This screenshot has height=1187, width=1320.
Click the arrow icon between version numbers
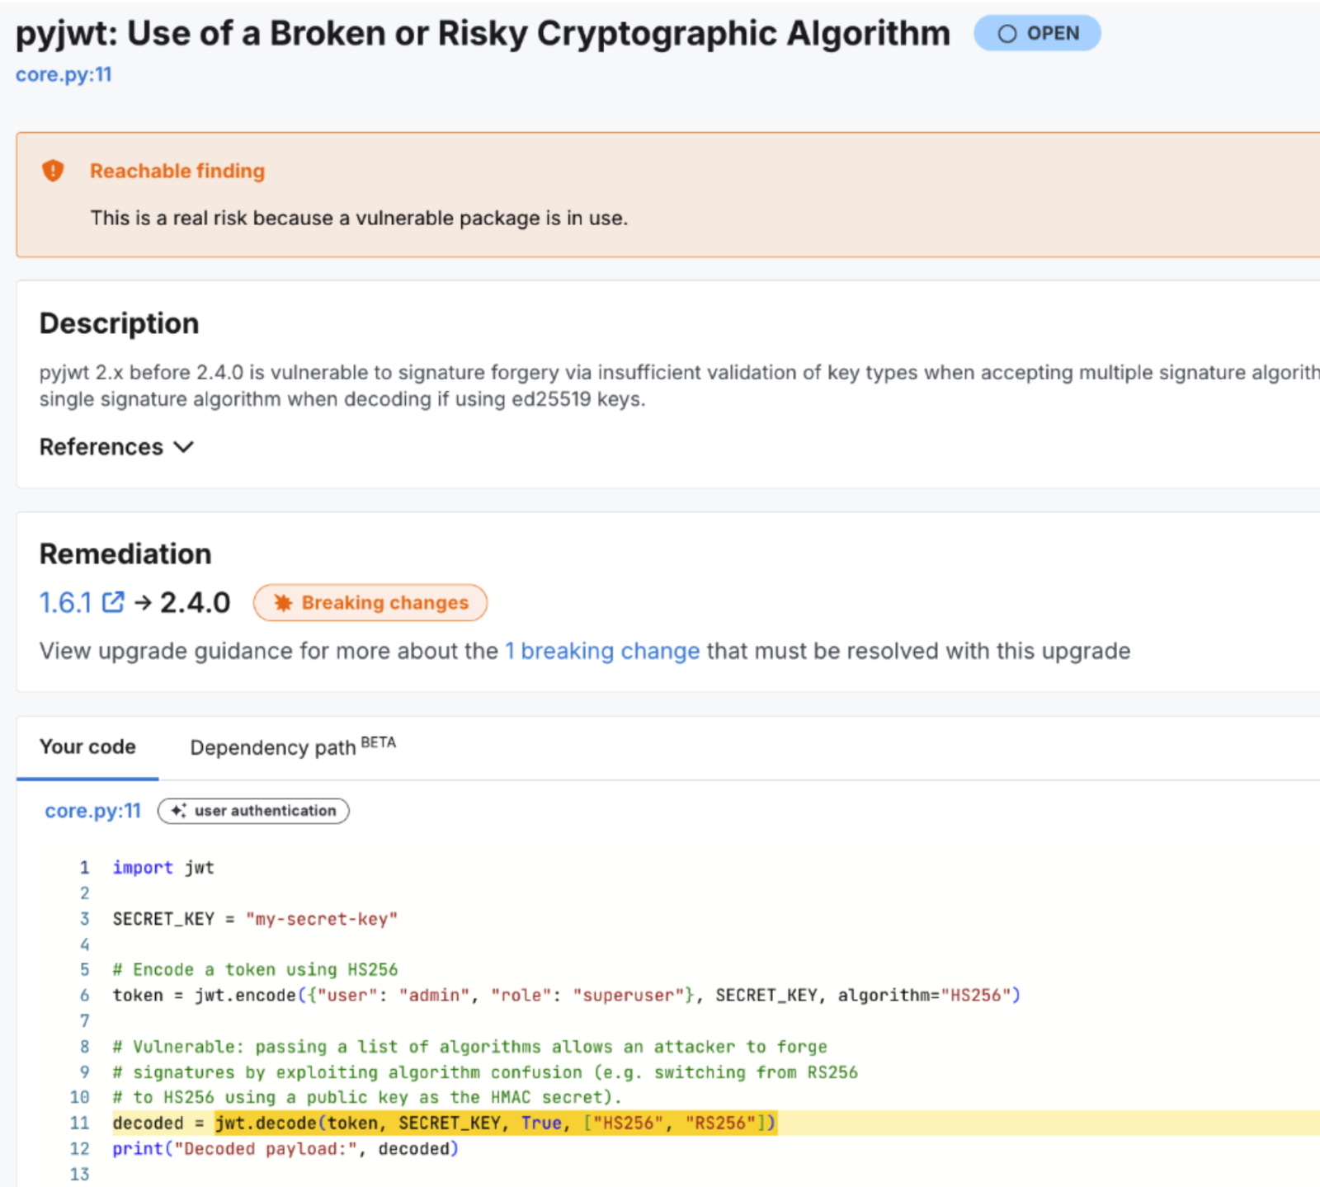142,602
